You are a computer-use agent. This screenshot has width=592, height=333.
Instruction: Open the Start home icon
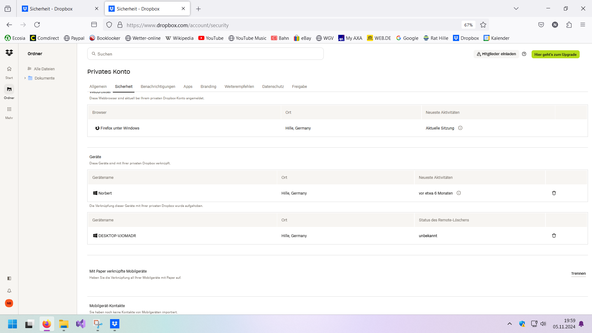(x=9, y=69)
